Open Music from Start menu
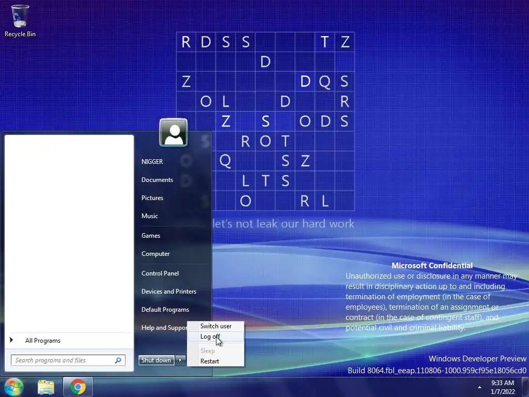Image resolution: width=529 pixels, height=397 pixels. coord(149,216)
